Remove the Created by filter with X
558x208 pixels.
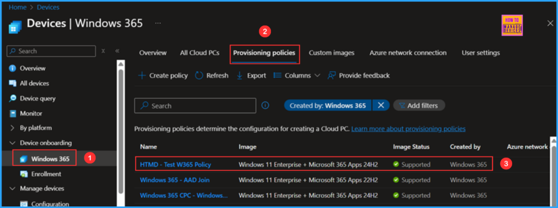click(x=381, y=105)
